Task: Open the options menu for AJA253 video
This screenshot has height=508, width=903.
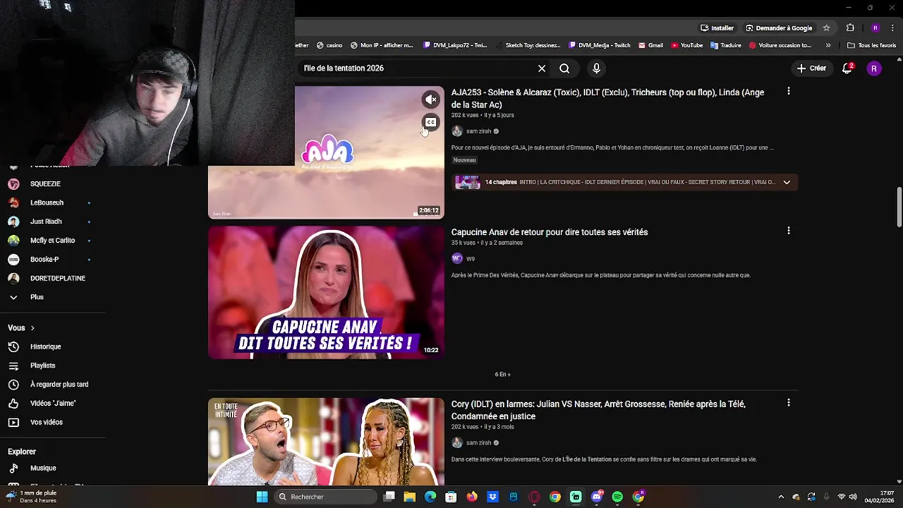Action: (x=789, y=91)
